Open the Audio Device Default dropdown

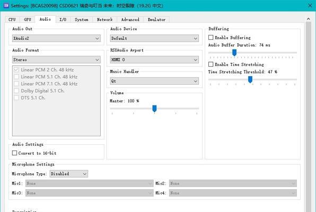154,38
